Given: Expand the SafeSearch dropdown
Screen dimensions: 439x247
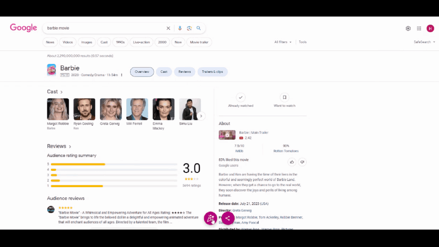Looking at the screenshot, I should (424, 42).
